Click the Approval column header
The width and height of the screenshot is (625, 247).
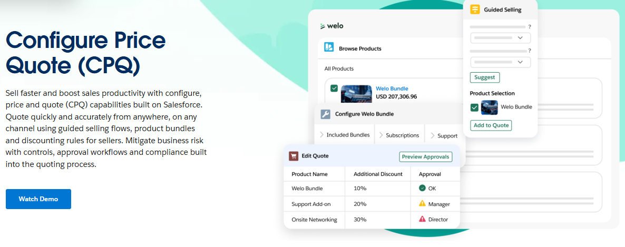[x=429, y=174]
